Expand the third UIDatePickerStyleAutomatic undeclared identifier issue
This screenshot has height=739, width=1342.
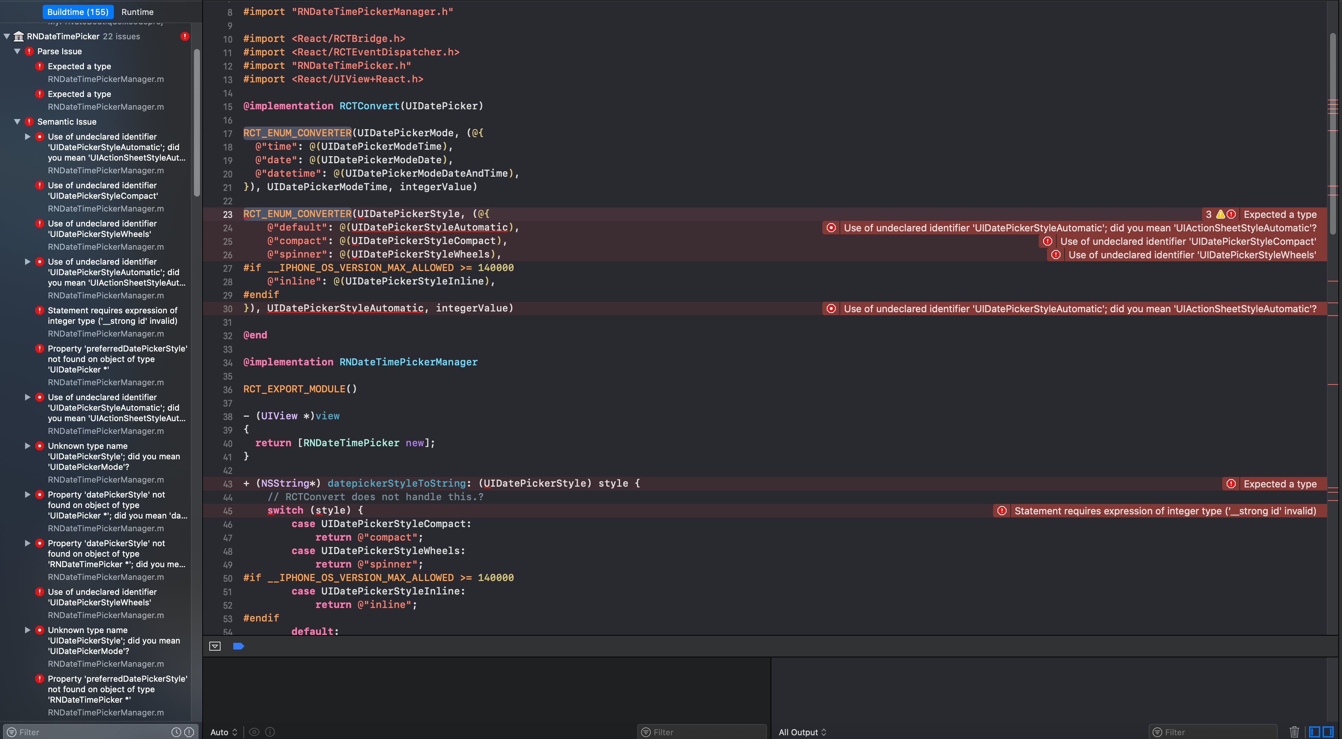[28, 397]
